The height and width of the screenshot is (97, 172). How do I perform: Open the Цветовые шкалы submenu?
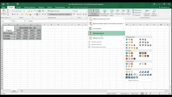[106, 33]
